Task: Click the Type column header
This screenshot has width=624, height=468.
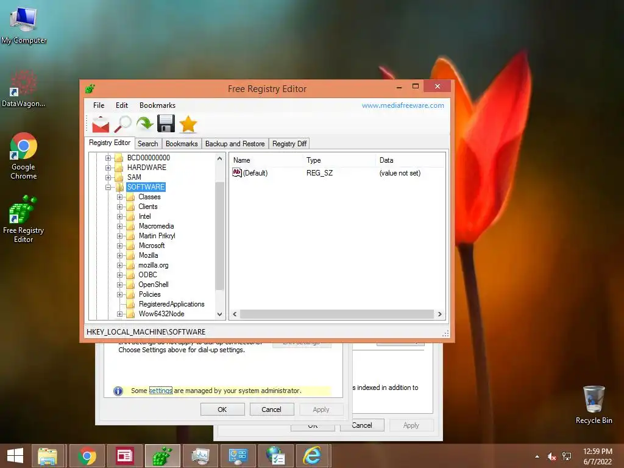Action: [339, 160]
